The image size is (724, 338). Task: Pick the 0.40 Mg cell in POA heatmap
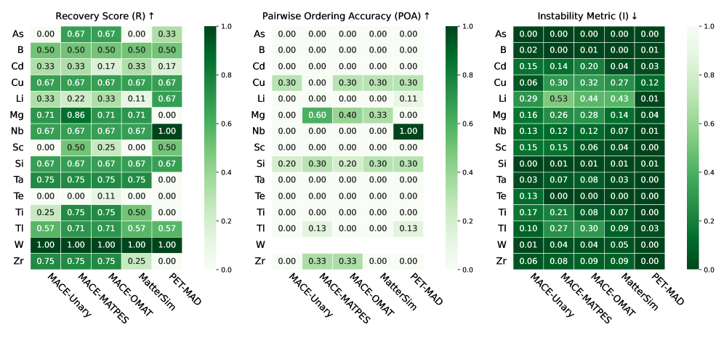[347, 115]
